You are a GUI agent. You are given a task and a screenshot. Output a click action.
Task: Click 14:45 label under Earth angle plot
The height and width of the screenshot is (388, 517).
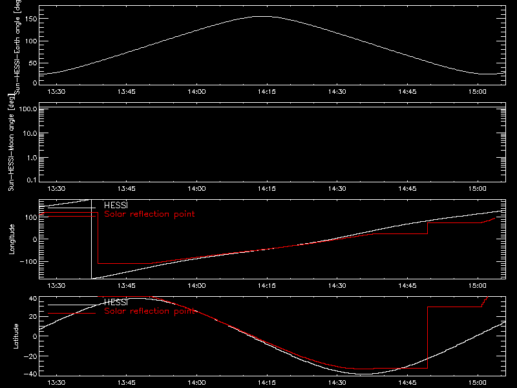(x=407, y=92)
